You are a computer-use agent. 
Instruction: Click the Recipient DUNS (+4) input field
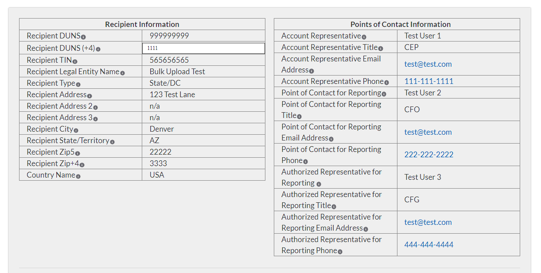203,48
